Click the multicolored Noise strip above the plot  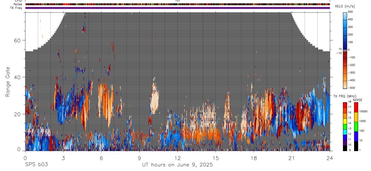pos(178,4)
